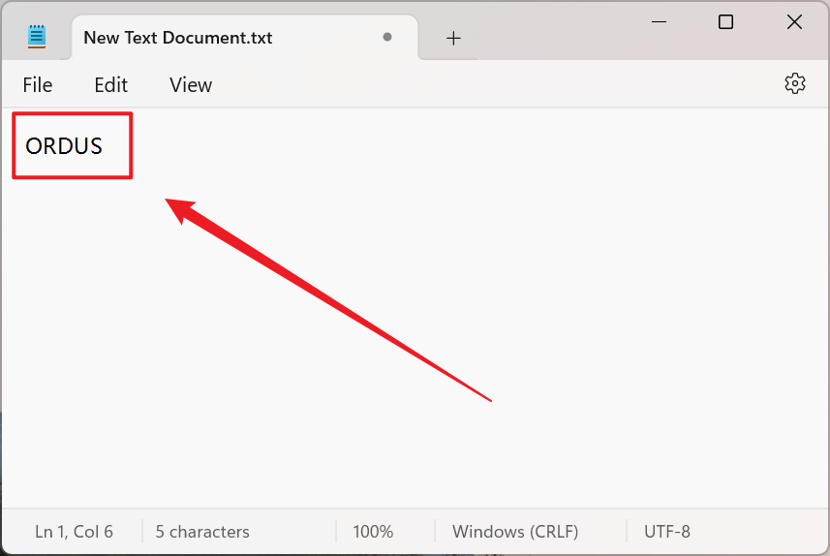Open the View menu
The height and width of the screenshot is (556, 830).
191,85
